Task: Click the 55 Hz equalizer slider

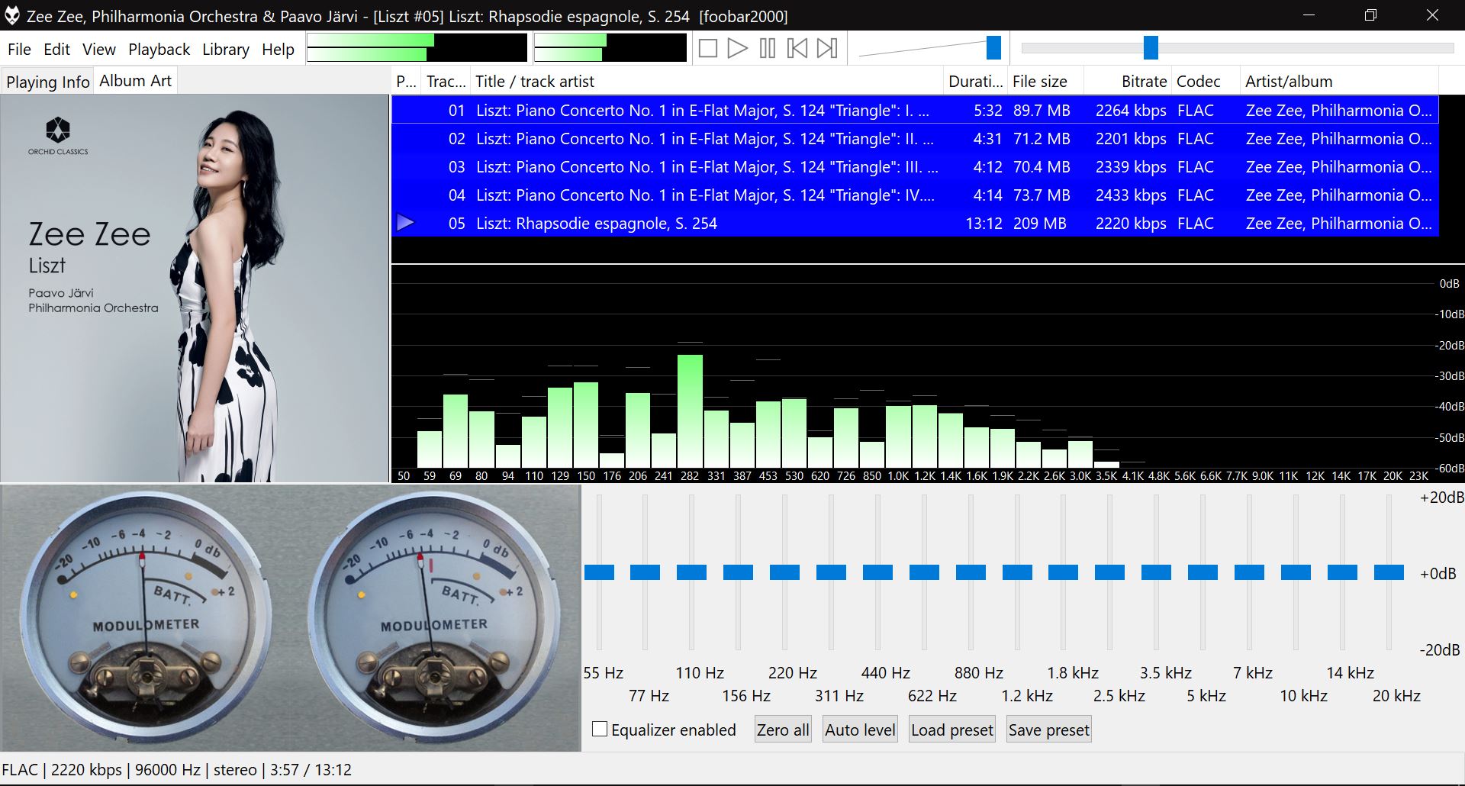Action: coord(599,572)
